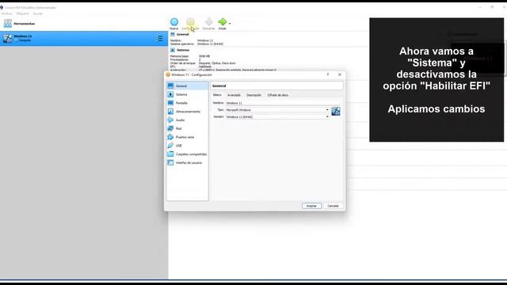This screenshot has height=285, width=507.
Task: Open the Interfaz de usuario settings category
Action: tap(188, 163)
